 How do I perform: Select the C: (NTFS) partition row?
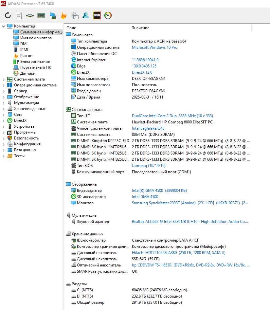pos(158,290)
